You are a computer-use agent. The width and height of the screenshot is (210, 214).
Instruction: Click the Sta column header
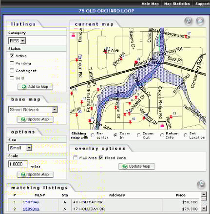pyautogui.click(x=65, y=195)
